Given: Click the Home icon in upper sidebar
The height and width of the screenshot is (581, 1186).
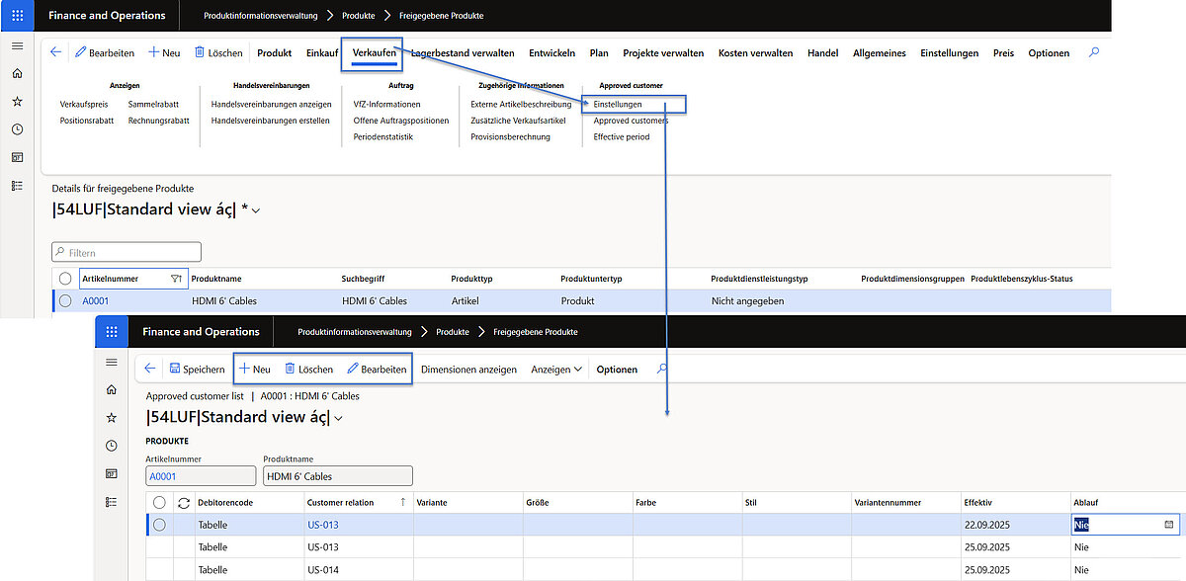Looking at the screenshot, I should point(17,74).
